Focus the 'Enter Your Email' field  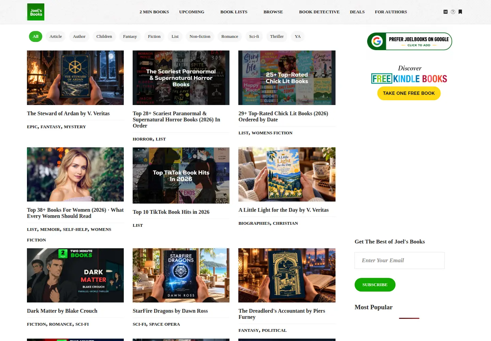(400, 261)
